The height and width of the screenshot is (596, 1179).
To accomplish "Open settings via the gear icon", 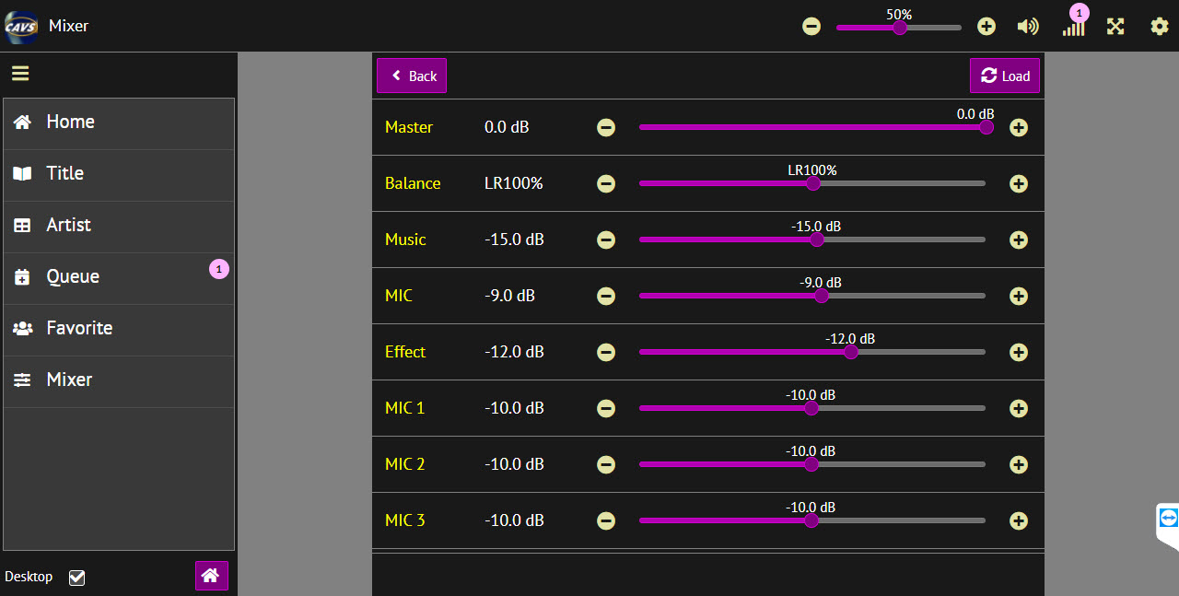I will (1160, 26).
